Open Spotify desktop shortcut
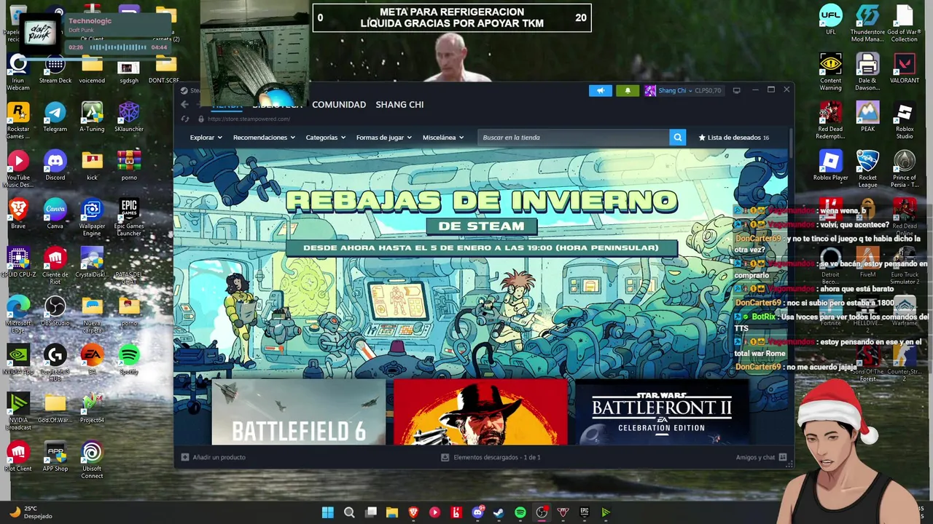 129,360
